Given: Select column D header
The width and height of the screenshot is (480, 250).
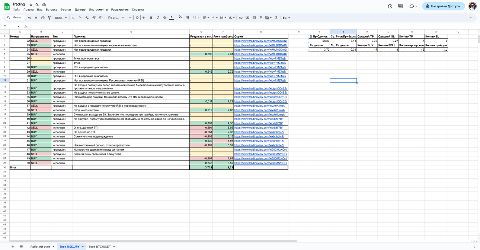Looking at the screenshot, I should click(x=131, y=32).
